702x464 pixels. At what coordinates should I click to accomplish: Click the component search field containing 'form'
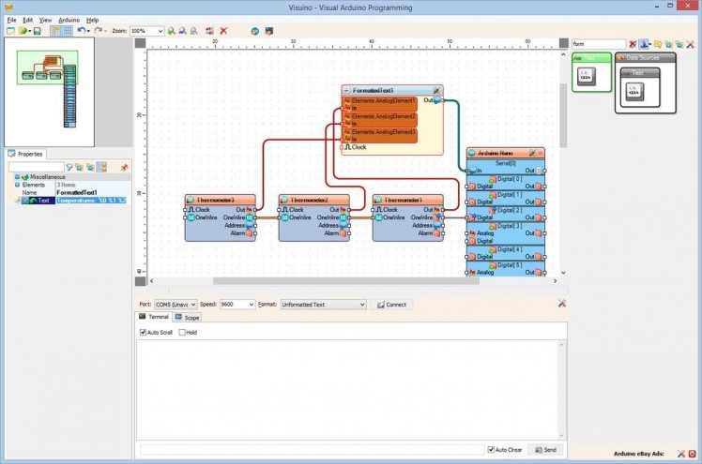599,44
